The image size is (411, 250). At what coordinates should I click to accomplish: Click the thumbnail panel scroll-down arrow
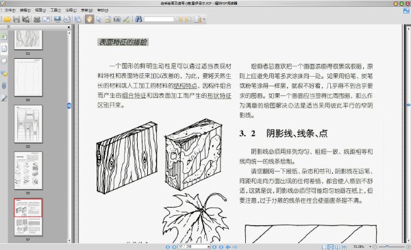tap(69, 240)
